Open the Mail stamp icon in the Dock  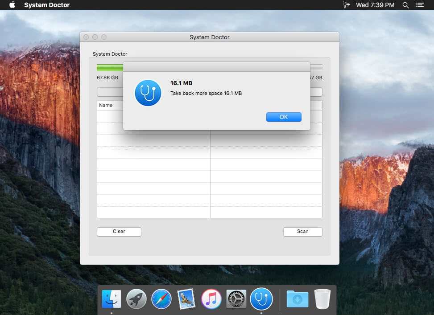pos(186,299)
